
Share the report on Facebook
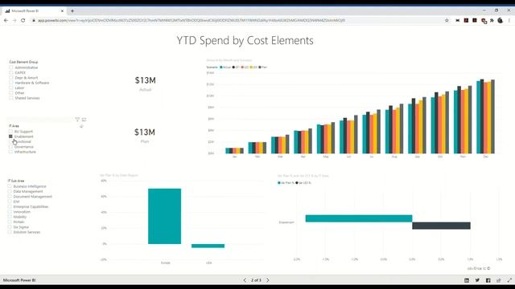(488, 280)
